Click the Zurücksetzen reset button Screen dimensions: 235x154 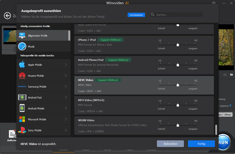tap(136, 15)
